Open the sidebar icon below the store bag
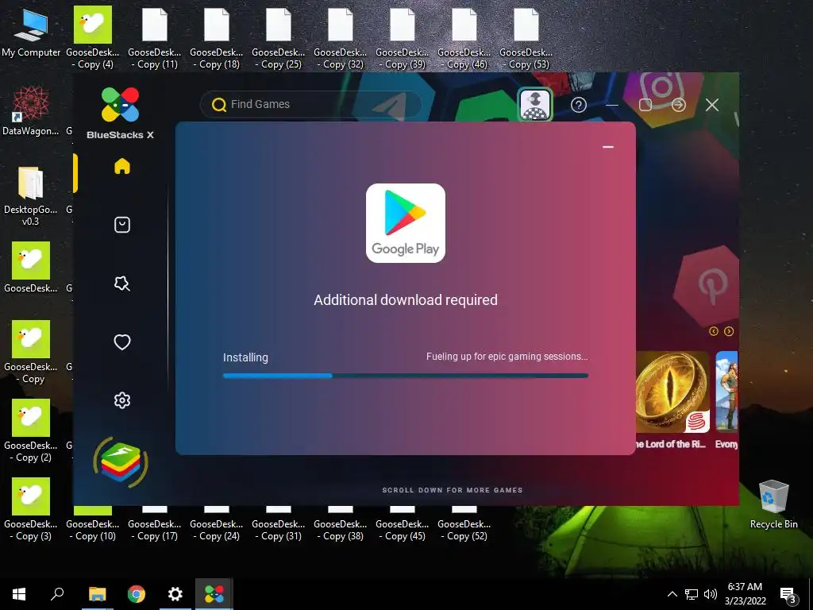Image resolution: width=813 pixels, height=610 pixels. point(121,284)
